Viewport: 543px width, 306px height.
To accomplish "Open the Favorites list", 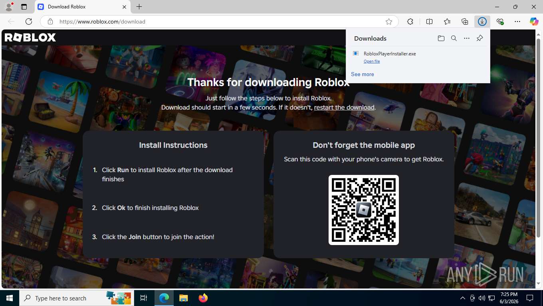I will (x=447, y=22).
